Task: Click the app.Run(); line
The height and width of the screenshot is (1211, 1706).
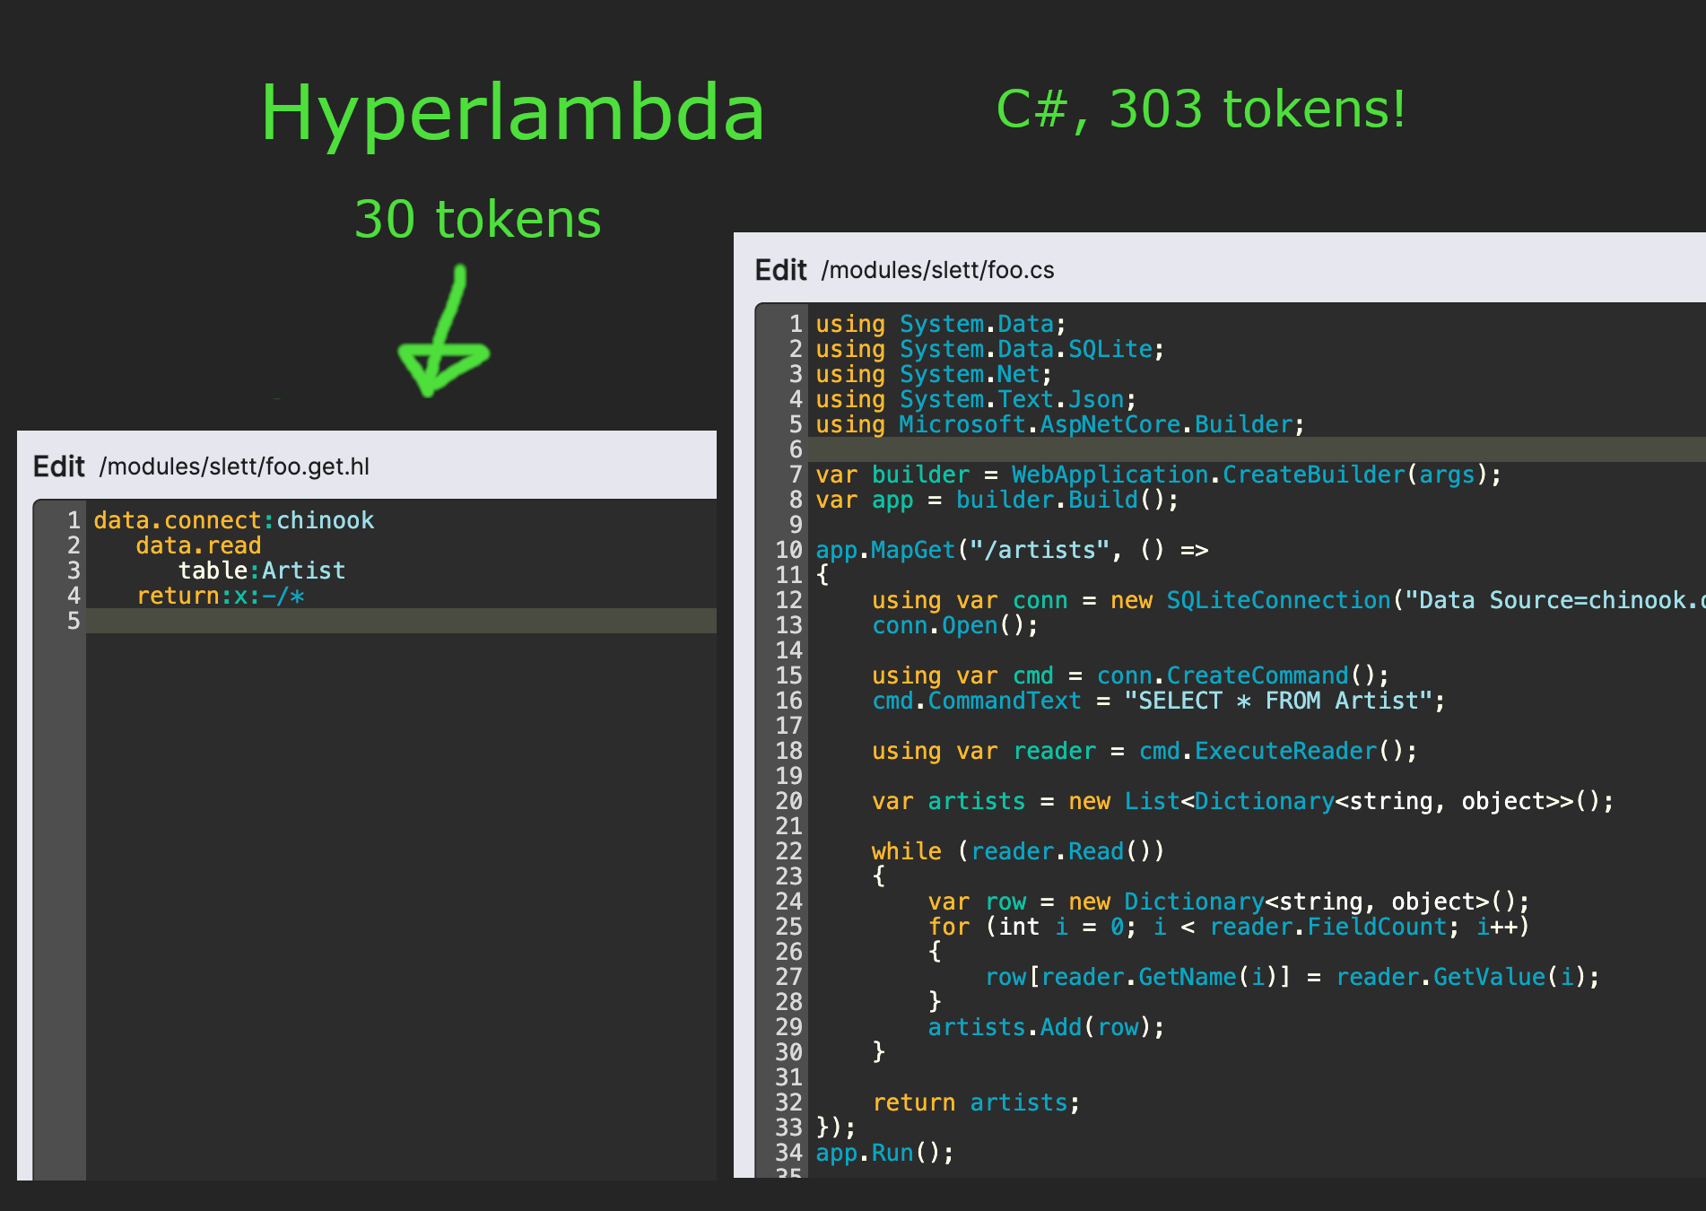Action: point(883,1153)
